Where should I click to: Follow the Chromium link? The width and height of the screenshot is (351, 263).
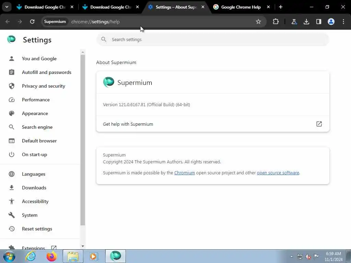184,173
